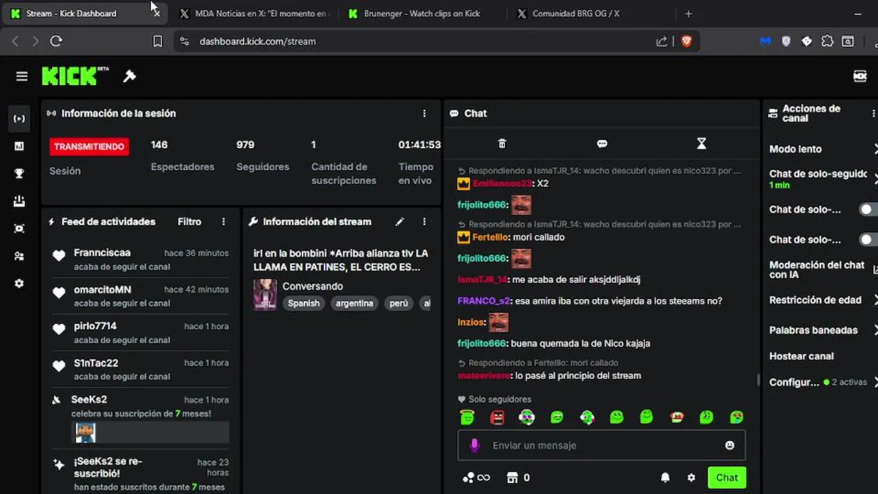
Task: Expand the Configur... 2 activas option
Action: (x=822, y=382)
